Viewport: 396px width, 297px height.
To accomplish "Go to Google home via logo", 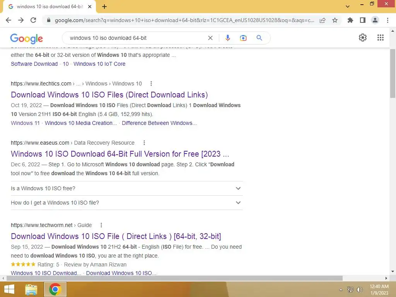I will [27, 38].
